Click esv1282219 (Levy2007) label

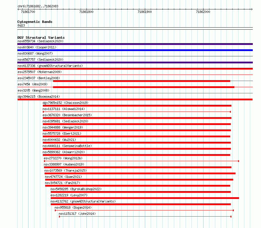click(69, 195)
